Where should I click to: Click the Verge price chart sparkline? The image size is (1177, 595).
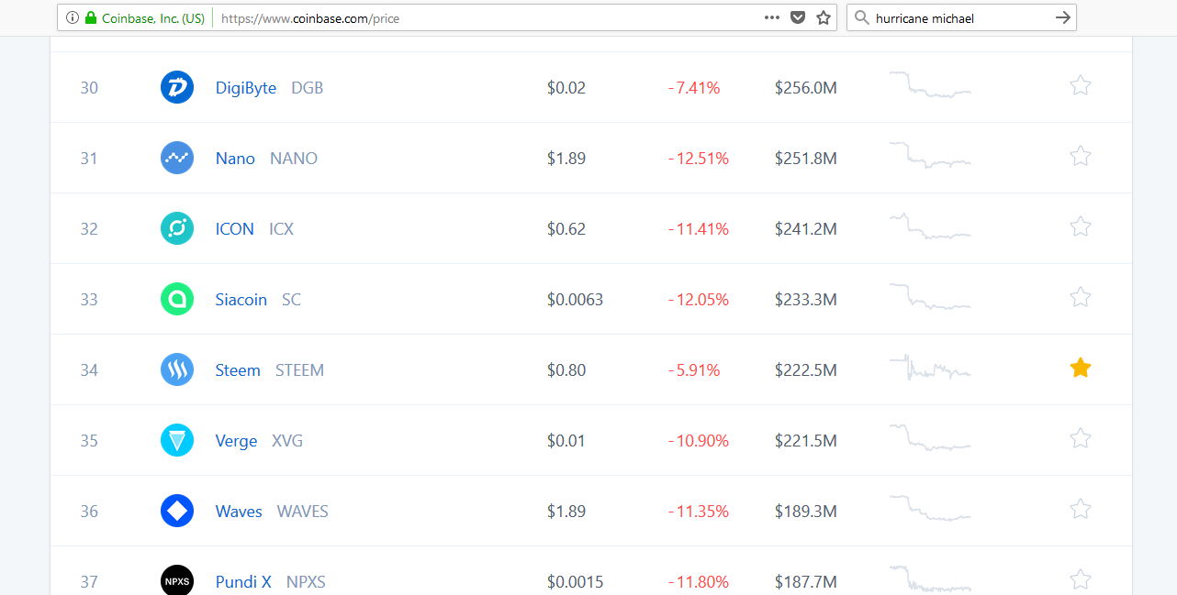pyautogui.click(x=930, y=437)
